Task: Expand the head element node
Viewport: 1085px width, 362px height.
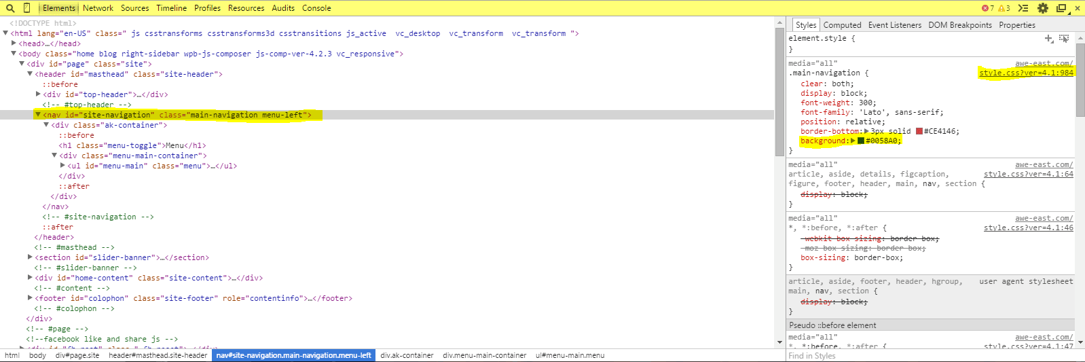Action: pyautogui.click(x=14, y=43)
